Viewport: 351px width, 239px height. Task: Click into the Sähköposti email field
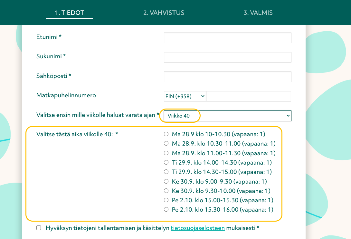(227, 77)
